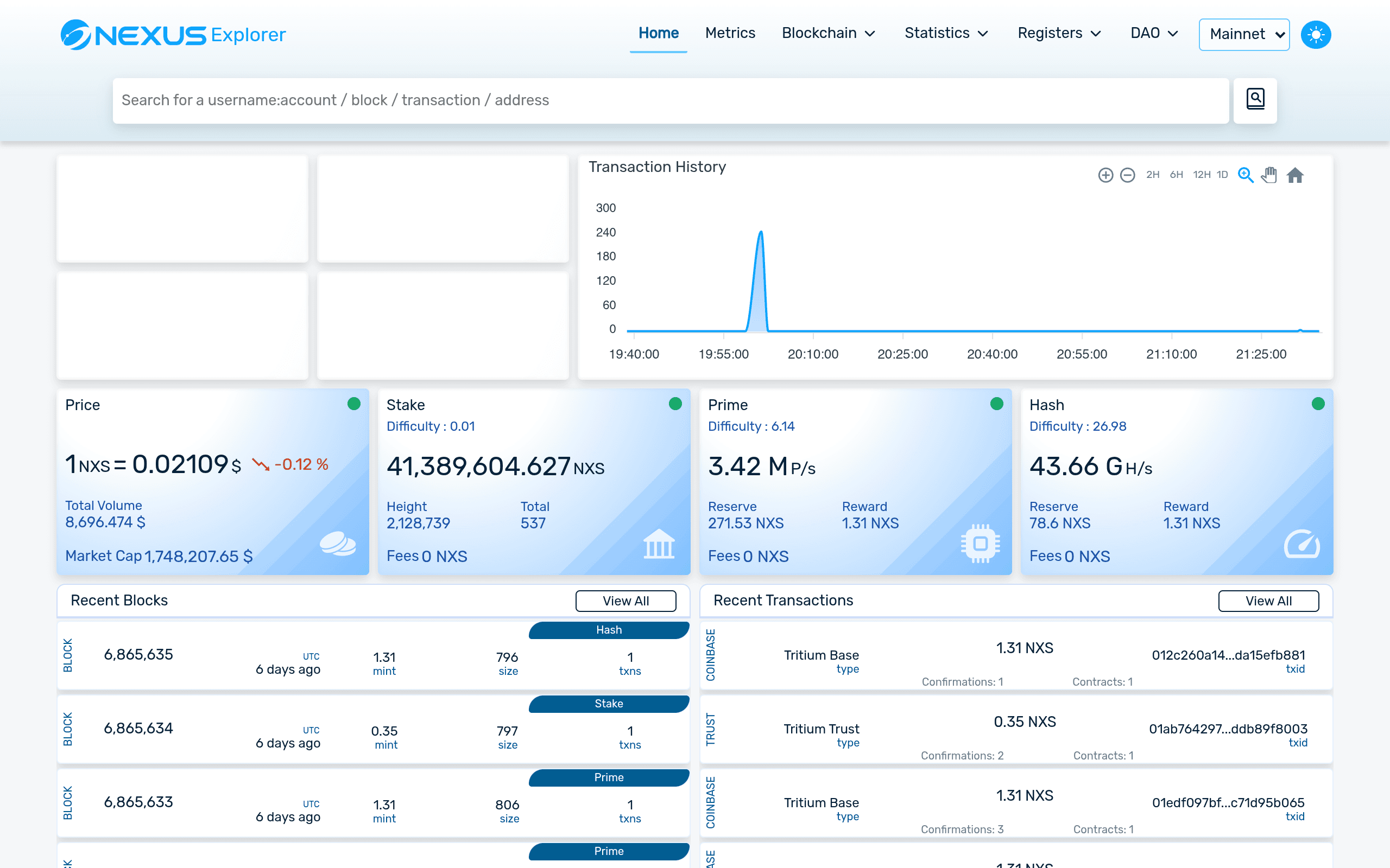Click the Prime Reserve 271.53 NXS value
Viewport: 1390px width, 868px height.
745,524
